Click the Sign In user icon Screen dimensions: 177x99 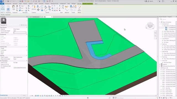(x=148, y=1)
